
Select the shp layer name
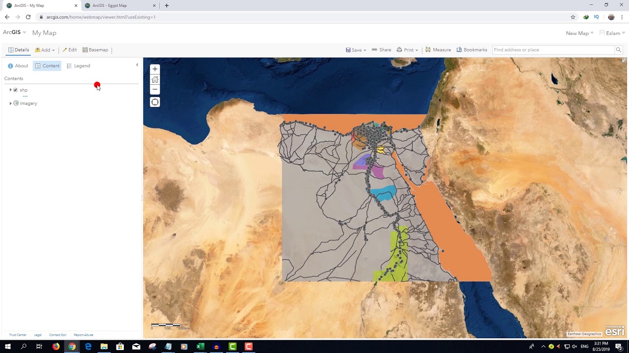[24, 90]
